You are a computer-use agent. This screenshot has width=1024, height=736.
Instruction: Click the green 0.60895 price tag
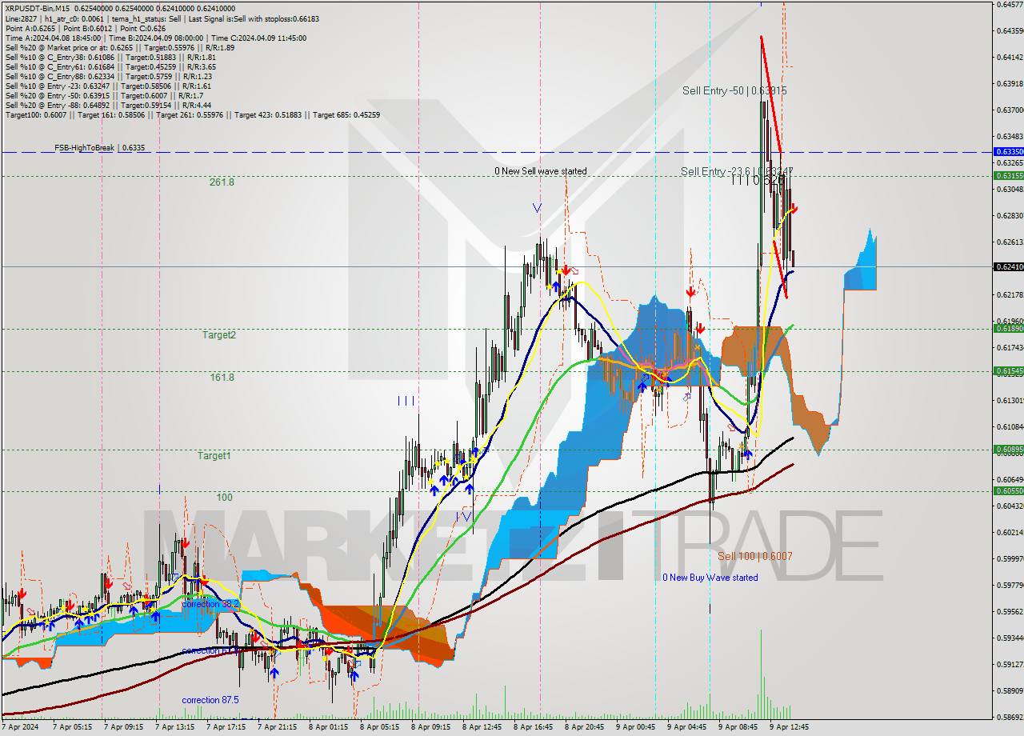pos(1009,450)
